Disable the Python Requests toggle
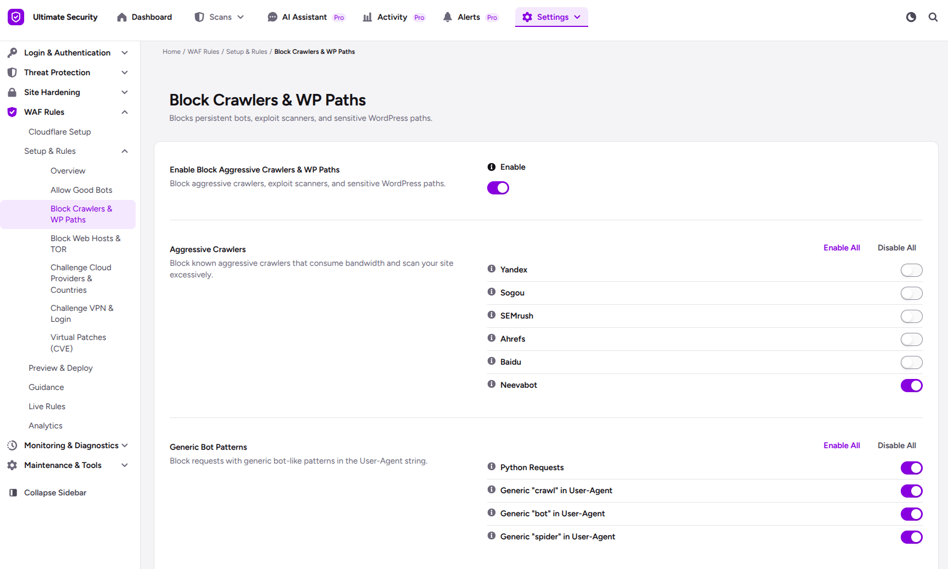 pyautogui.click(x=912, y=468)
